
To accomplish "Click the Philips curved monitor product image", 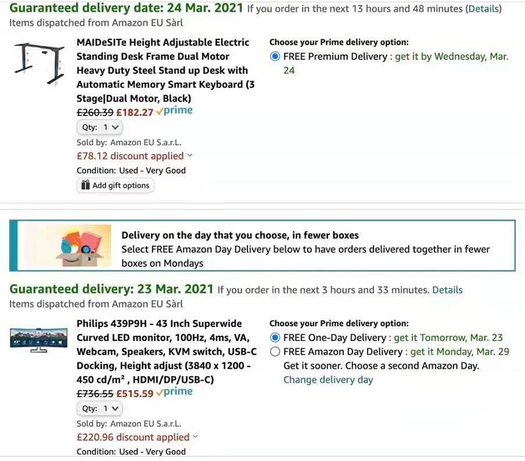I will 39,340.
